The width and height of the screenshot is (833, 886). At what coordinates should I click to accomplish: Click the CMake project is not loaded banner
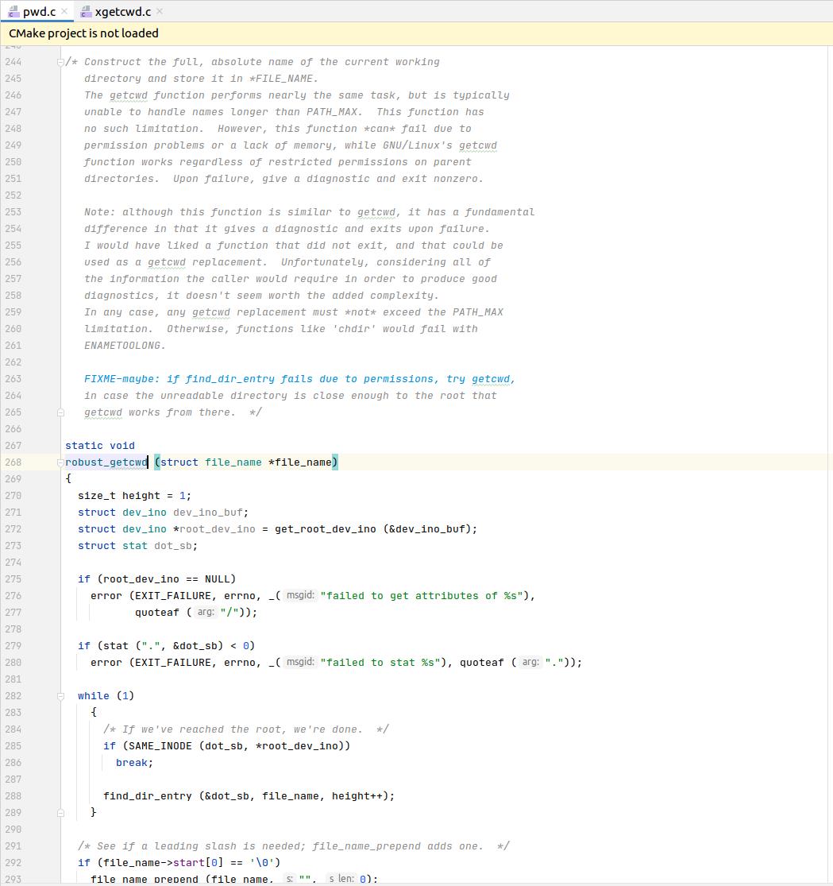pyautogui.click(x=416, y=33)
